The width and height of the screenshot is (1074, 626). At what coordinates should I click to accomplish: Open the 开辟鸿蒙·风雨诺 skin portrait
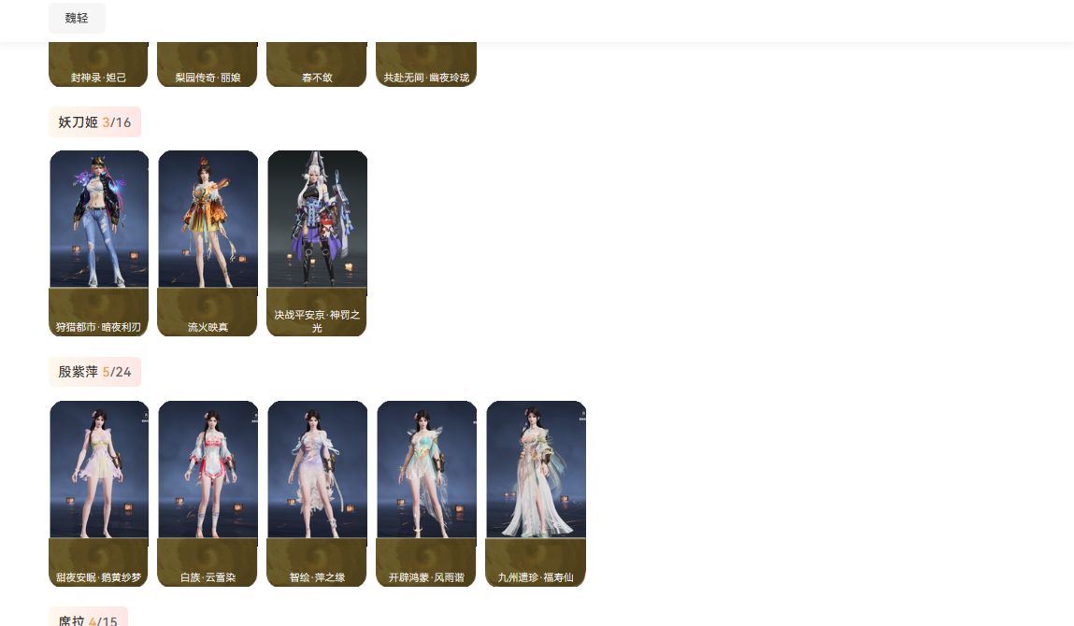tap(427, 470)
